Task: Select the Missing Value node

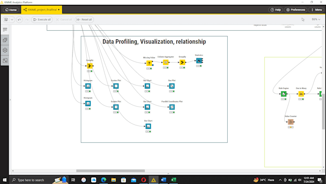Action: point(149,63)
